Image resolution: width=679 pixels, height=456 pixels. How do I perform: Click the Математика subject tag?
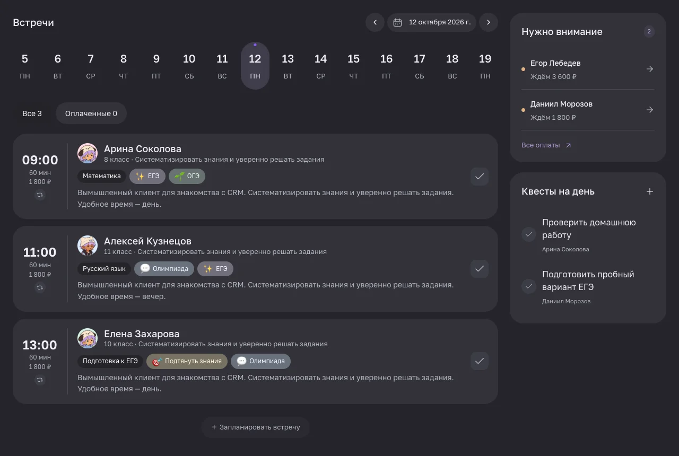coord(102,176)
